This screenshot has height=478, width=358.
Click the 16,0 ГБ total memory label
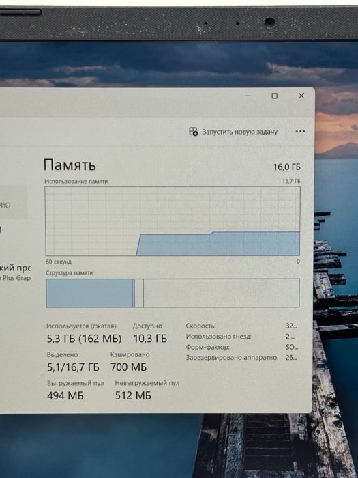click(x=286, y=167)
